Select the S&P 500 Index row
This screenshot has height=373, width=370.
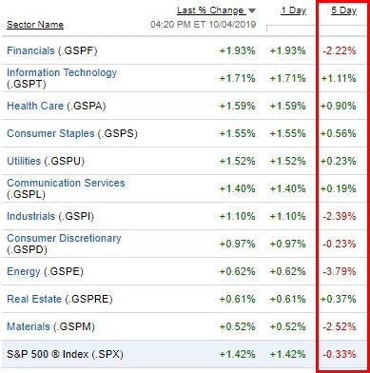185,354
